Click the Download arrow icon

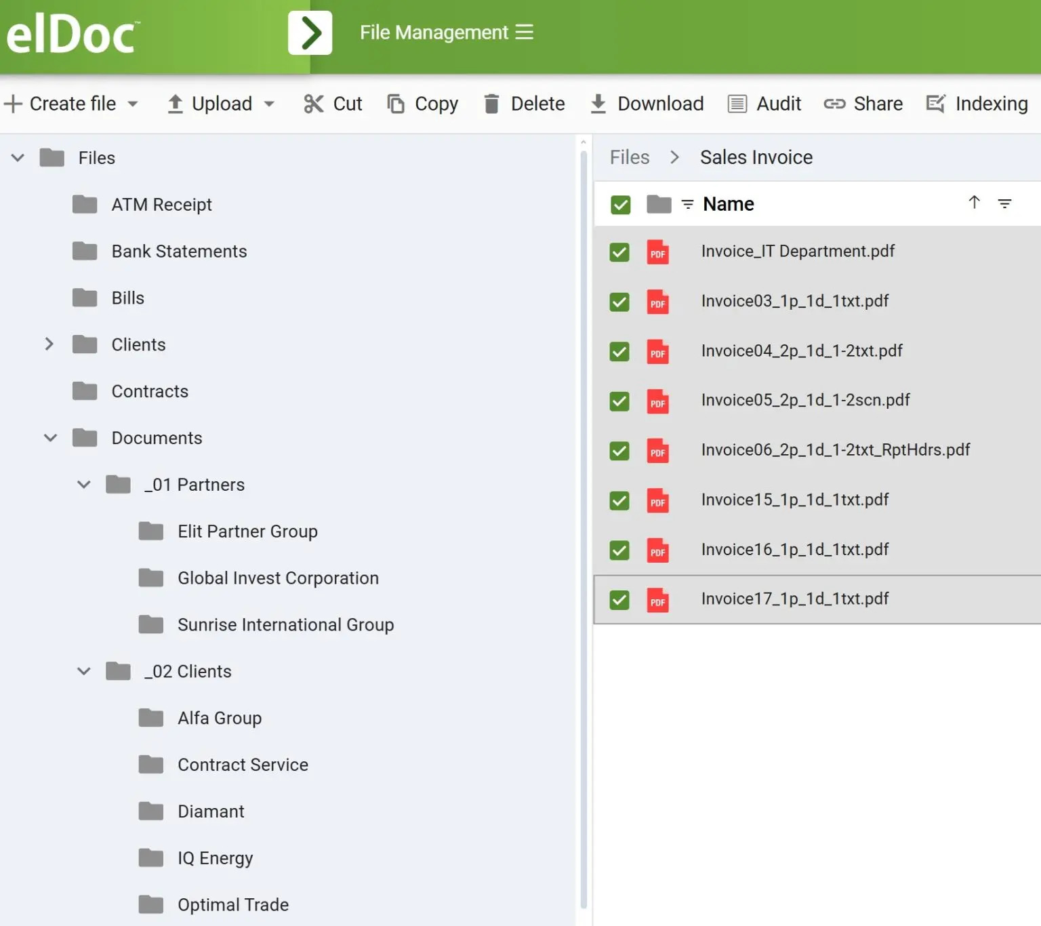598,104
